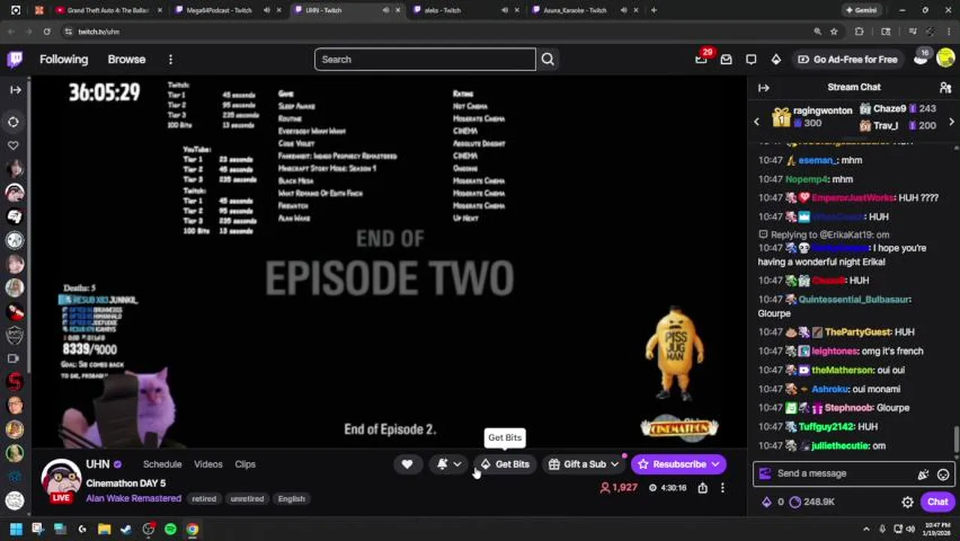This screenshot has height=541, width=960.
Task: Open the Prime loot inbox with 29 badge
Action: (702, 59)
